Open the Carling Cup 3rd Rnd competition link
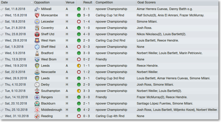221x122 pixels. (x=110, y=78)
